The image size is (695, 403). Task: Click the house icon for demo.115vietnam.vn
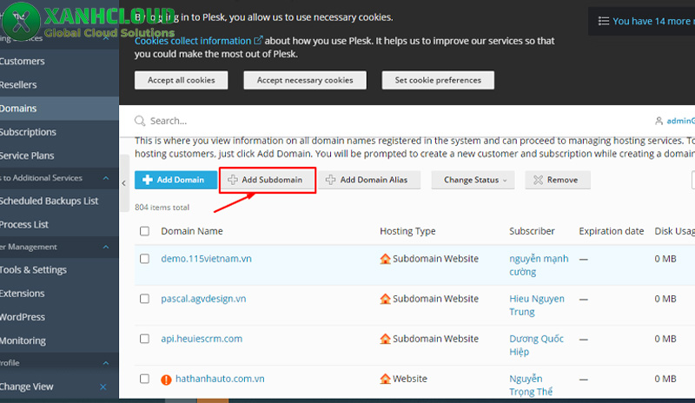[x=386, y=259]
